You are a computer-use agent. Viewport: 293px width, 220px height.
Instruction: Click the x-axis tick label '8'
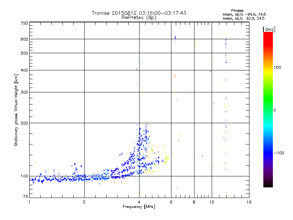[x=194, y=202]
